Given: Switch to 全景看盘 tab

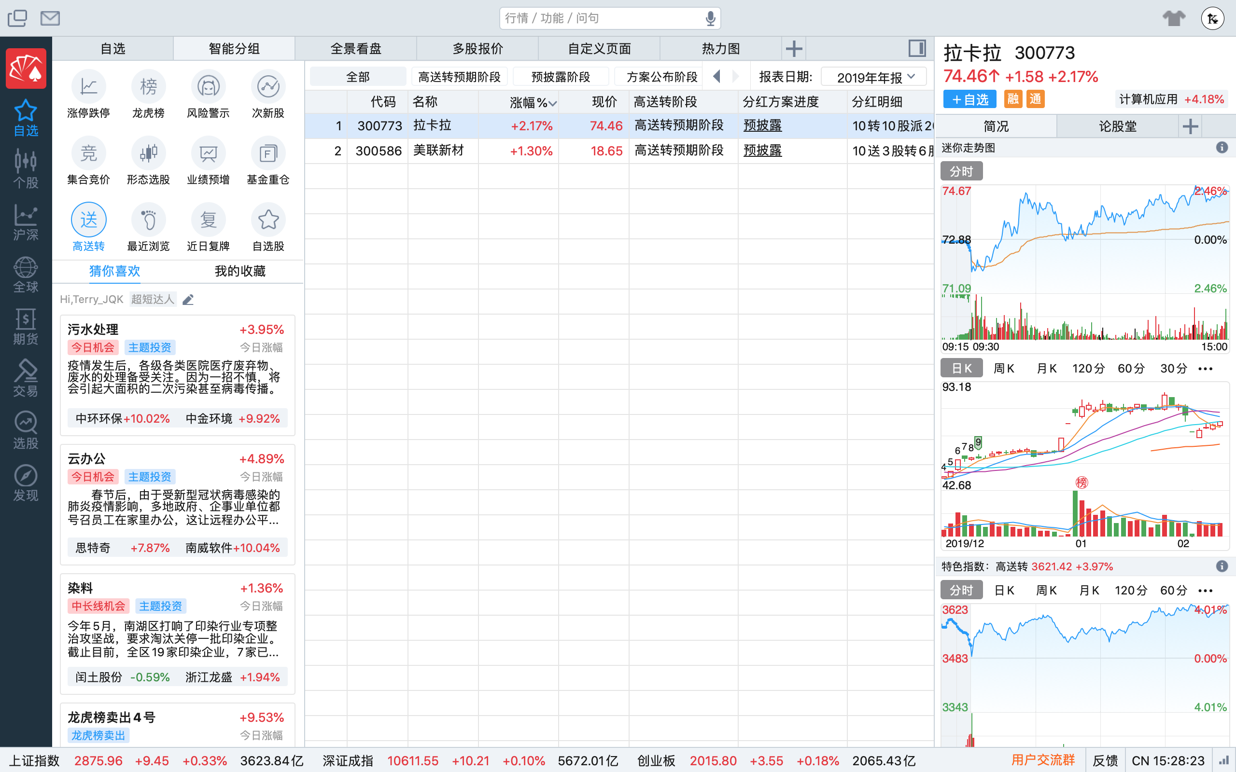Looking at the screenshot, I should coord(355,49).
